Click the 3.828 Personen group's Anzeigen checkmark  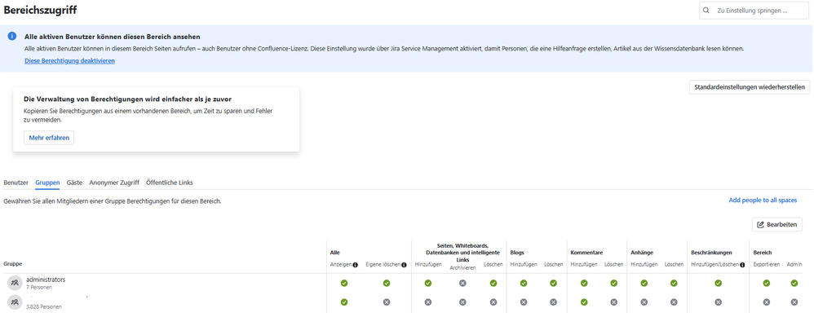(343, 302)
